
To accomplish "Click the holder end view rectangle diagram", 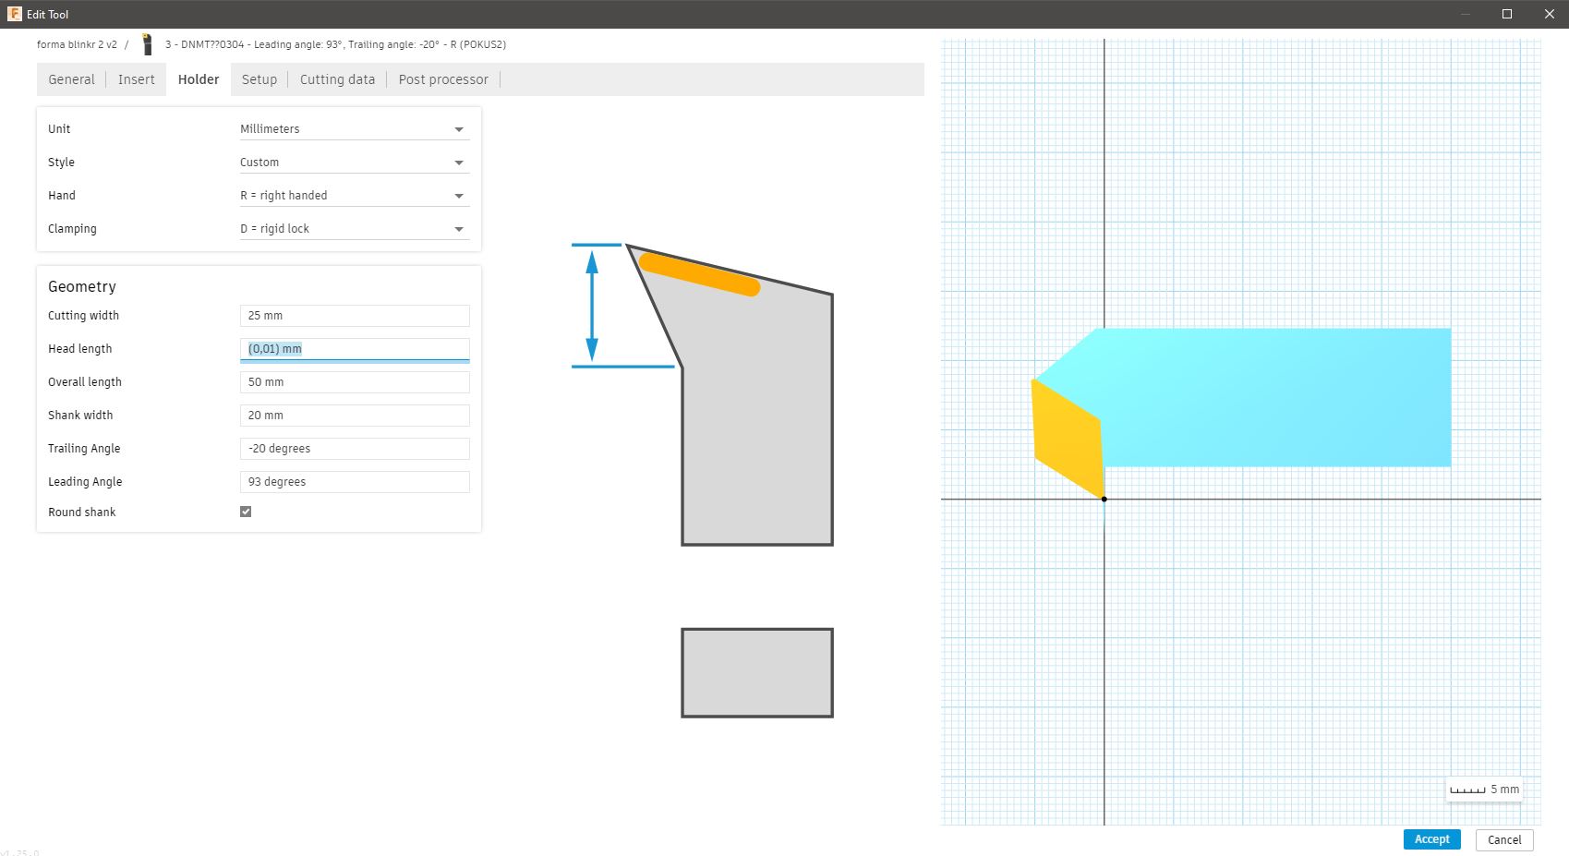I will click(757, 672).
